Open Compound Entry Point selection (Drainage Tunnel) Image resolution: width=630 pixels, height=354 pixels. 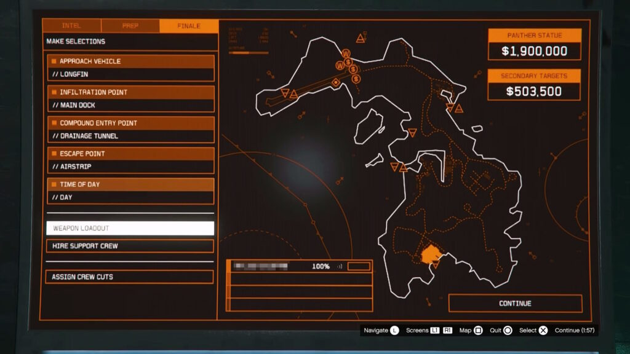click(x=130, y=129)
